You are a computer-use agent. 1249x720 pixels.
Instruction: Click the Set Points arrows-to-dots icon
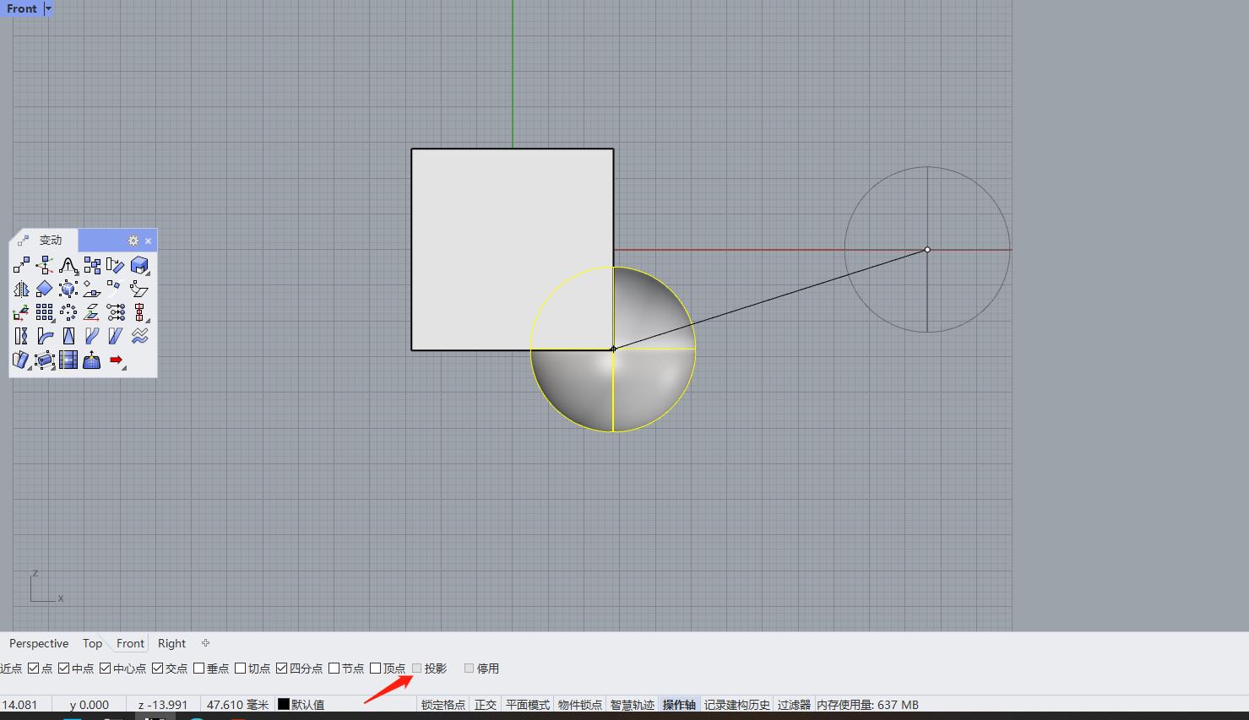pyautogui.click(x=116, y=313)
